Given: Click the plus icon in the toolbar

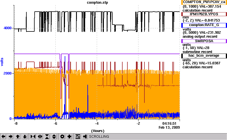Looking at the screenshot, I should point(70,137).
